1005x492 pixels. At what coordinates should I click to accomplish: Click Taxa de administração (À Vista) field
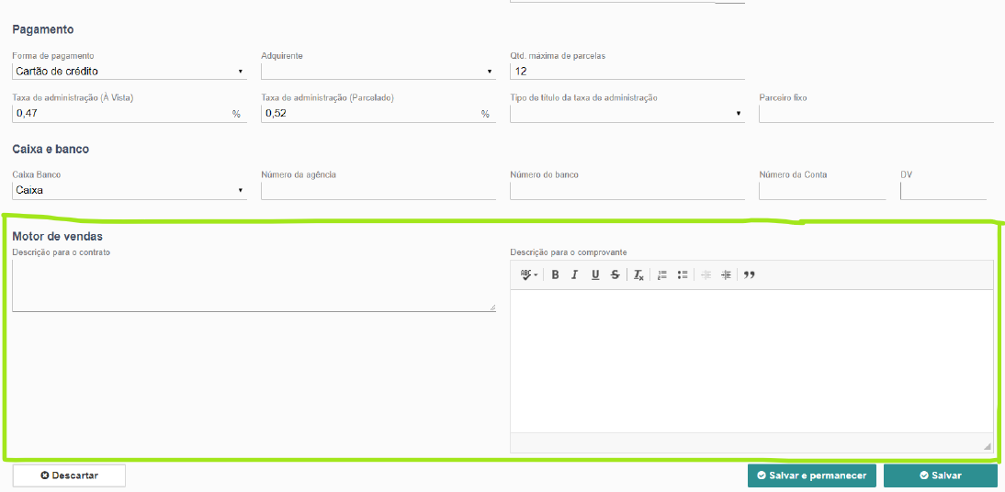130,114
